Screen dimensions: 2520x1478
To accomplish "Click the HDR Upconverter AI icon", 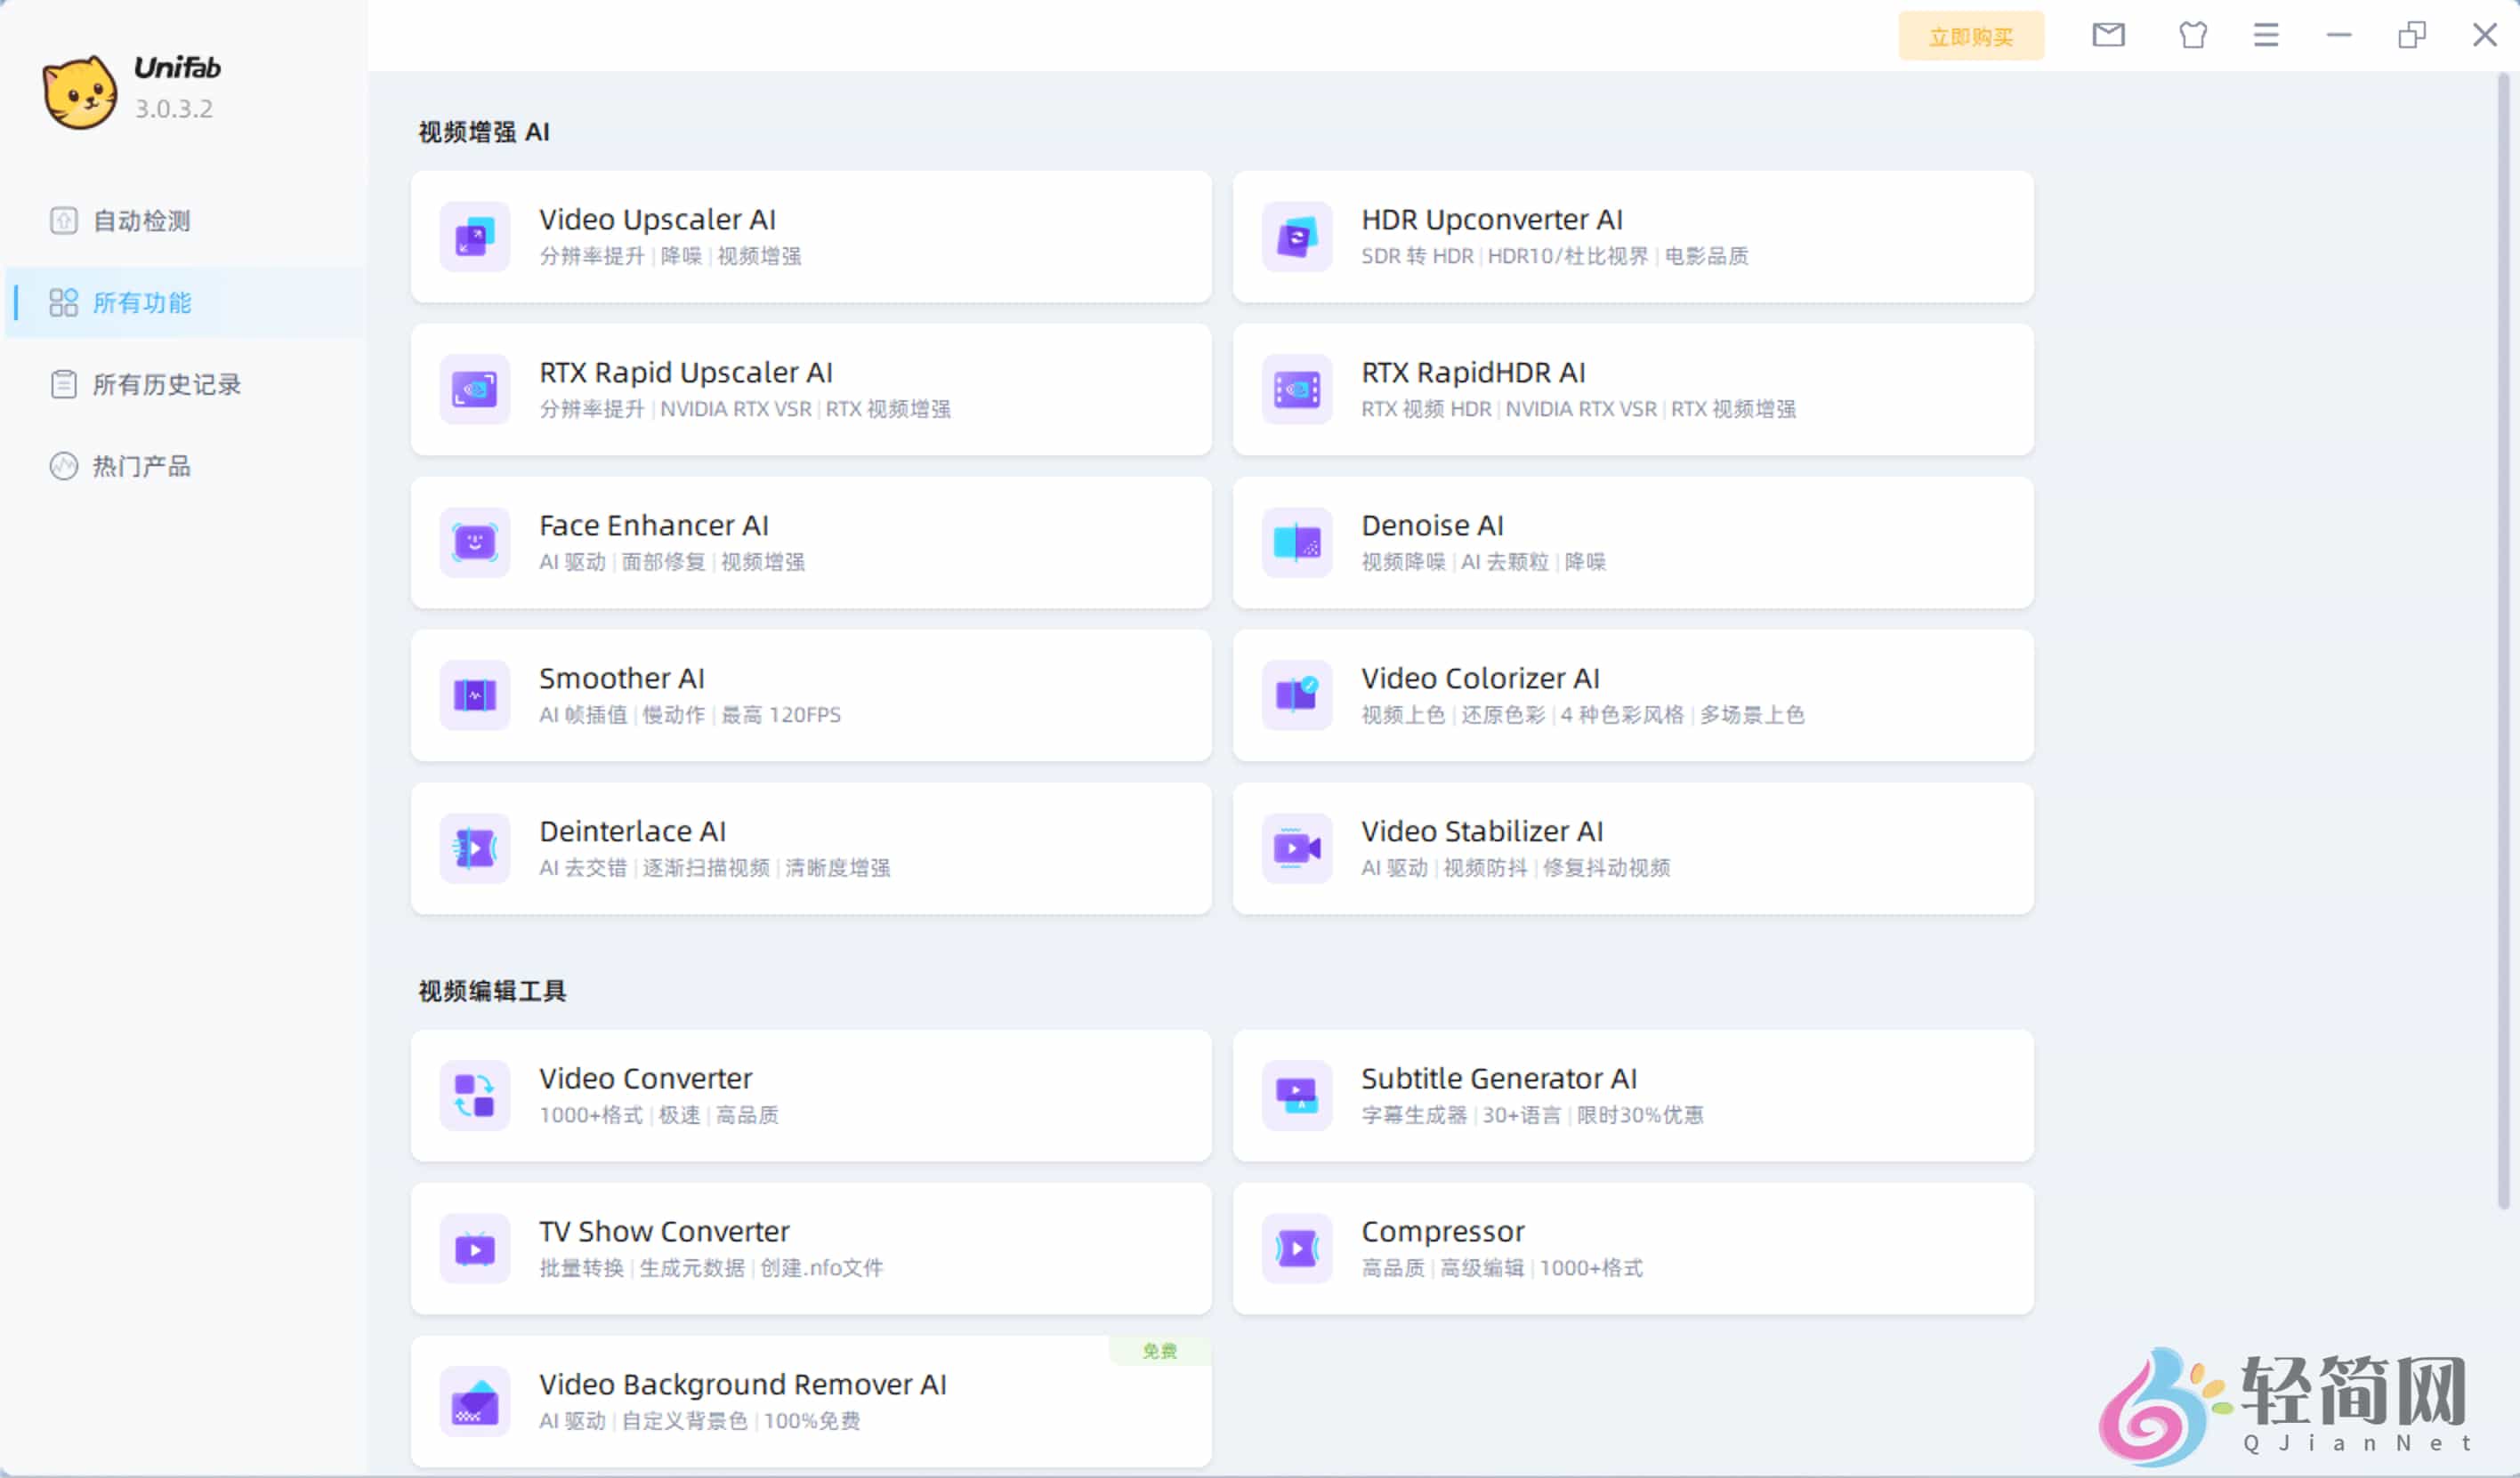I will (1297, 237).
